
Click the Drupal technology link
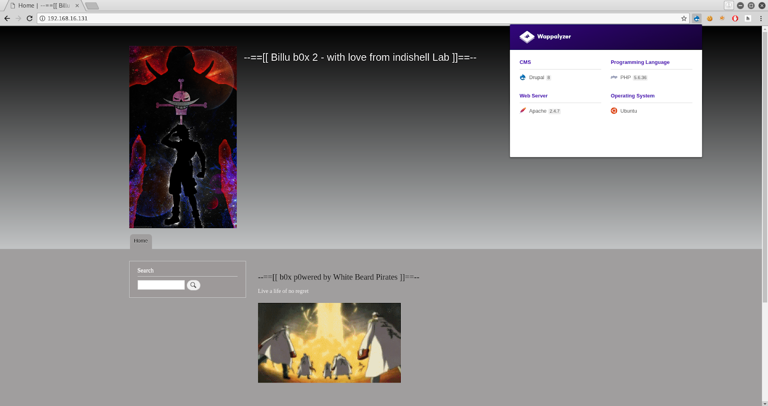point(537,77)
